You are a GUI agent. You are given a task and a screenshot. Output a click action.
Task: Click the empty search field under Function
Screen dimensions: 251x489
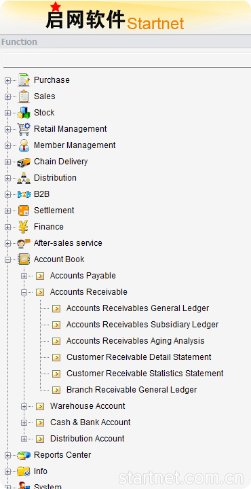coord(127,60)
